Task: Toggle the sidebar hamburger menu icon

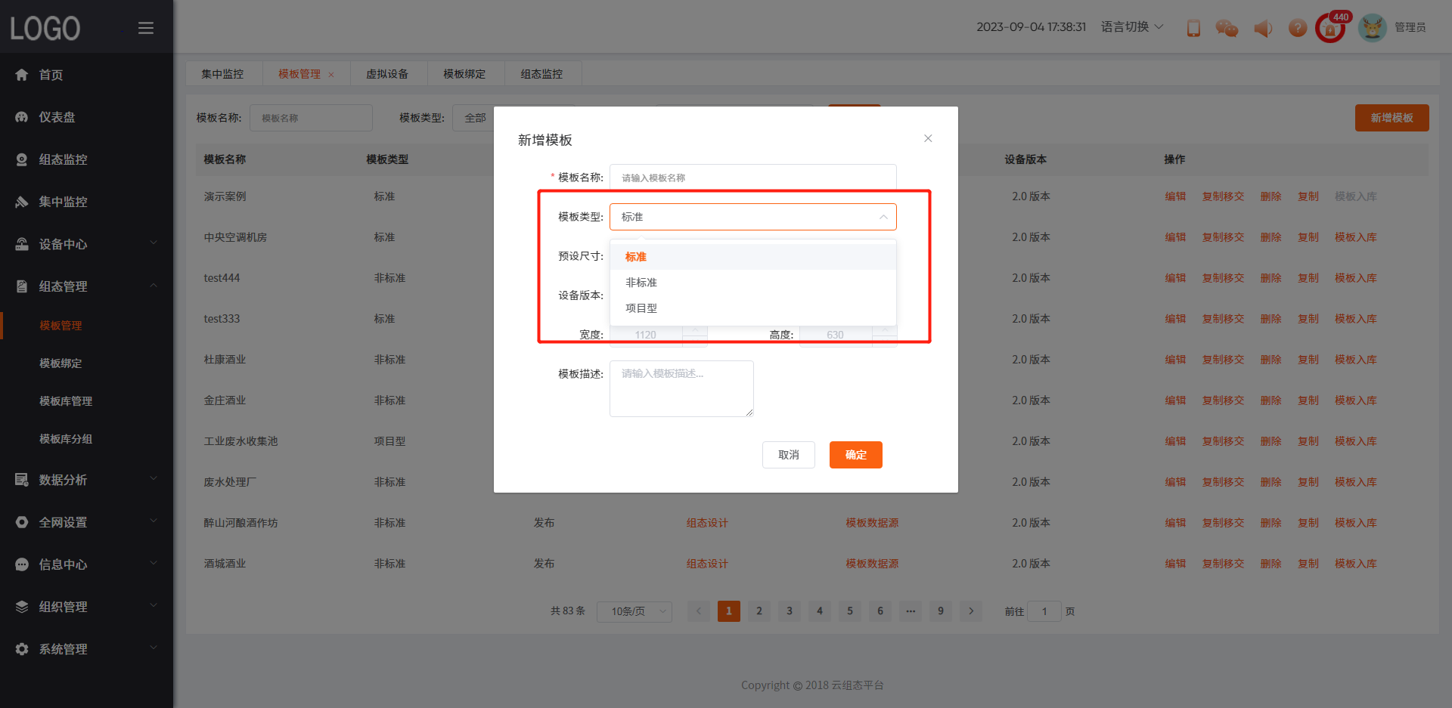Action: [146, 28]
